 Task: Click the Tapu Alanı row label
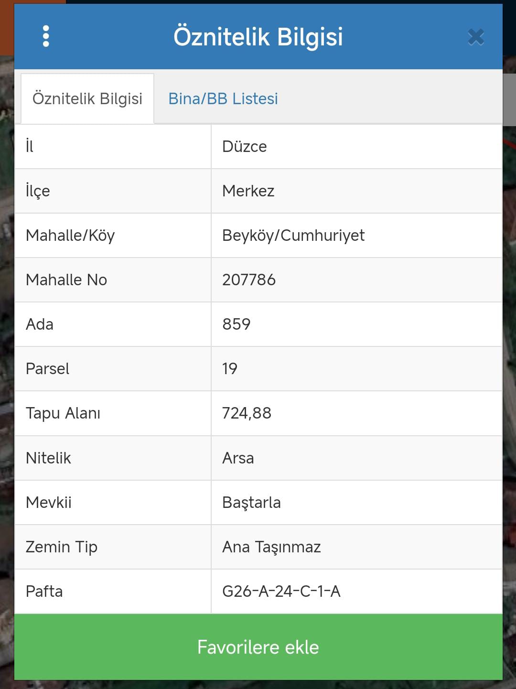63,413
